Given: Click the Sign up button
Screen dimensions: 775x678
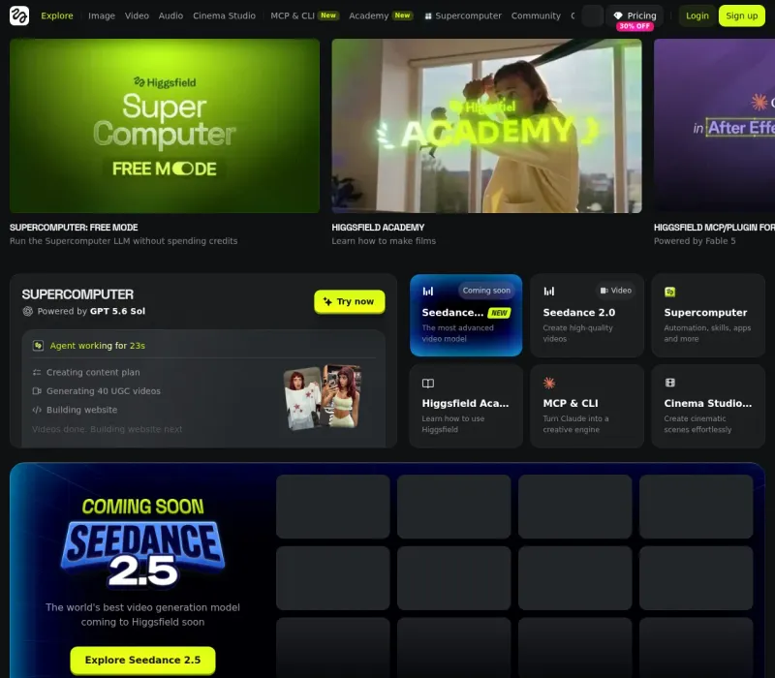Looking at the screenshot, I should click(x=741, y=15).
